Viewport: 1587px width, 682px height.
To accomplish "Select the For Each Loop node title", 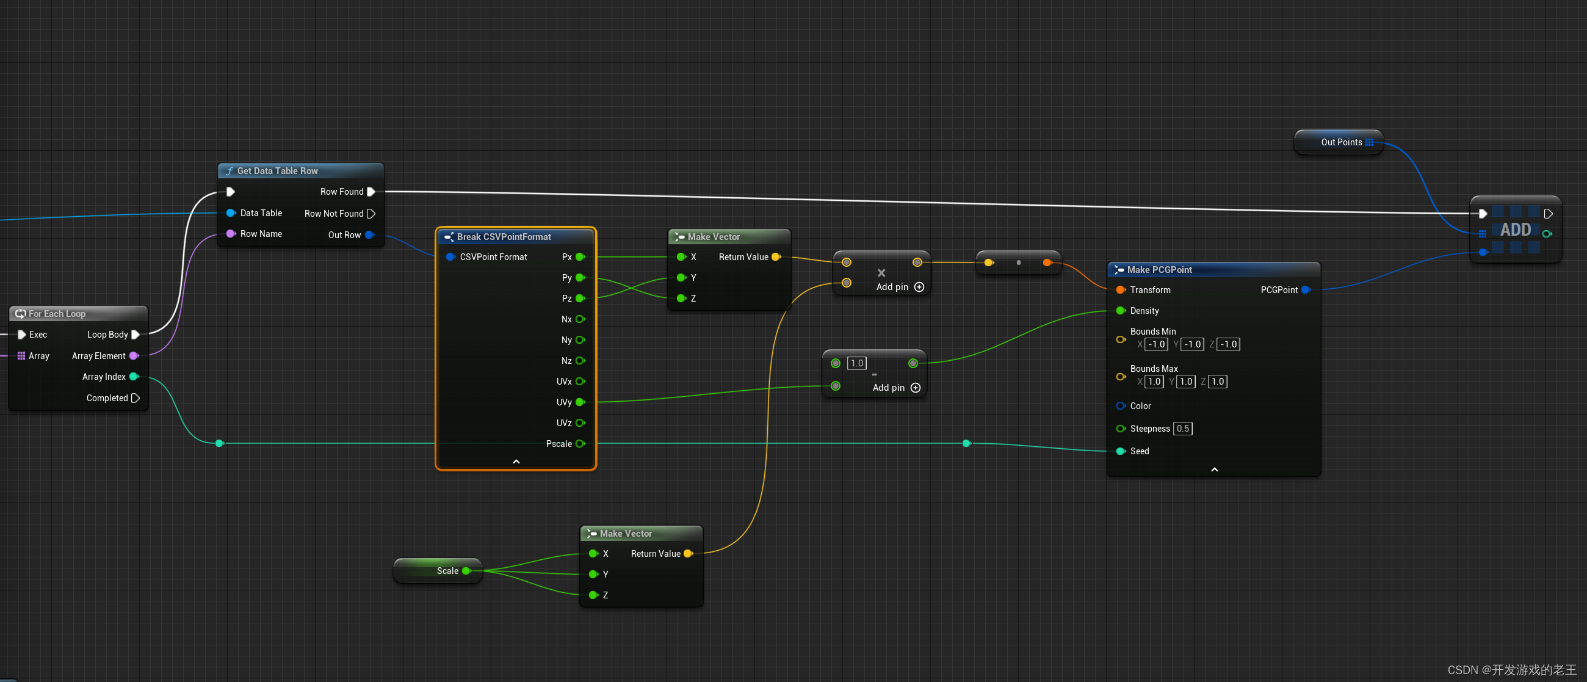I will pos(57,314).
